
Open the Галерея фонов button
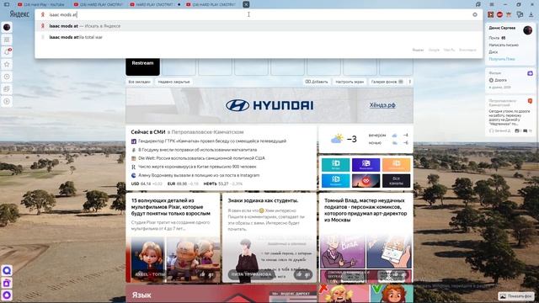tap(387, 82)
